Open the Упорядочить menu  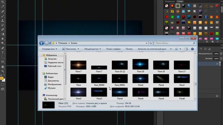[x=49, y=49]
